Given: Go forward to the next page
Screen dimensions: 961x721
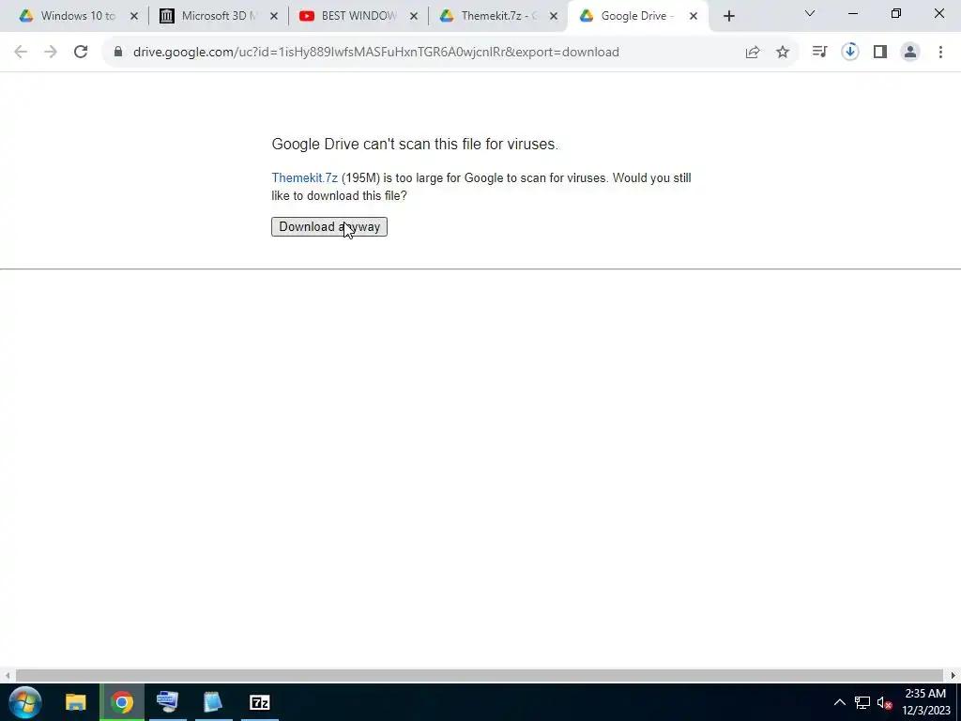Looking at the screenshot, I should click(x=51, y=53).
